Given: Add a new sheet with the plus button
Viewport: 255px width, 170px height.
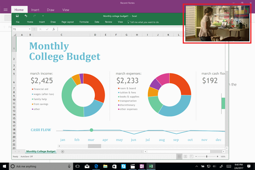Looking at the screenshot, I should (62, 152).
